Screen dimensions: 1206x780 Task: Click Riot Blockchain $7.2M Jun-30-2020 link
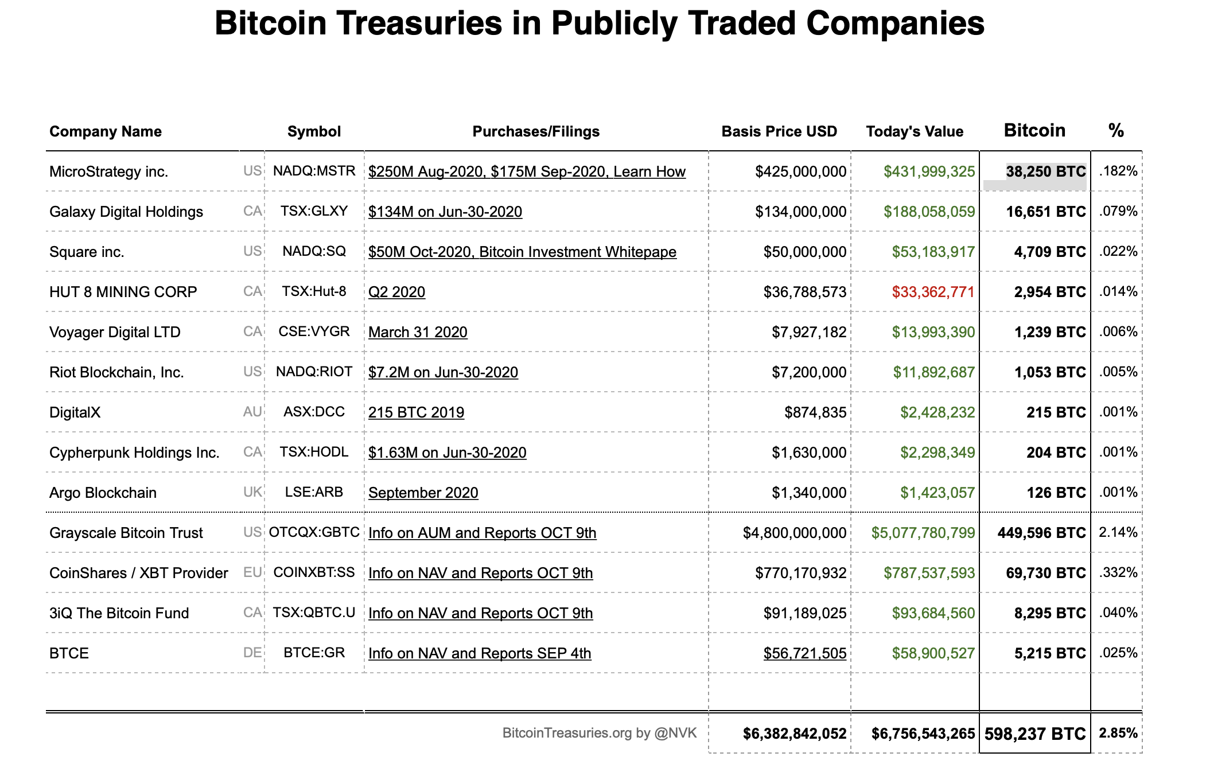click(x=442, y=372)
